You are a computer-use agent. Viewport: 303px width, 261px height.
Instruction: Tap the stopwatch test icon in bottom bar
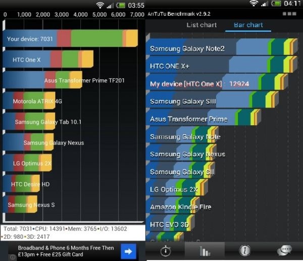[165, 250]
